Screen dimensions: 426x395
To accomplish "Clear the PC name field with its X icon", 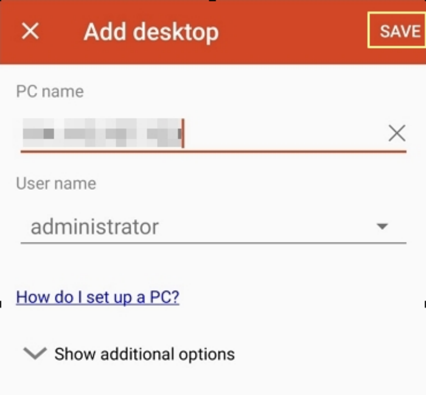I will pyautogui.click(x=397, y=133).
